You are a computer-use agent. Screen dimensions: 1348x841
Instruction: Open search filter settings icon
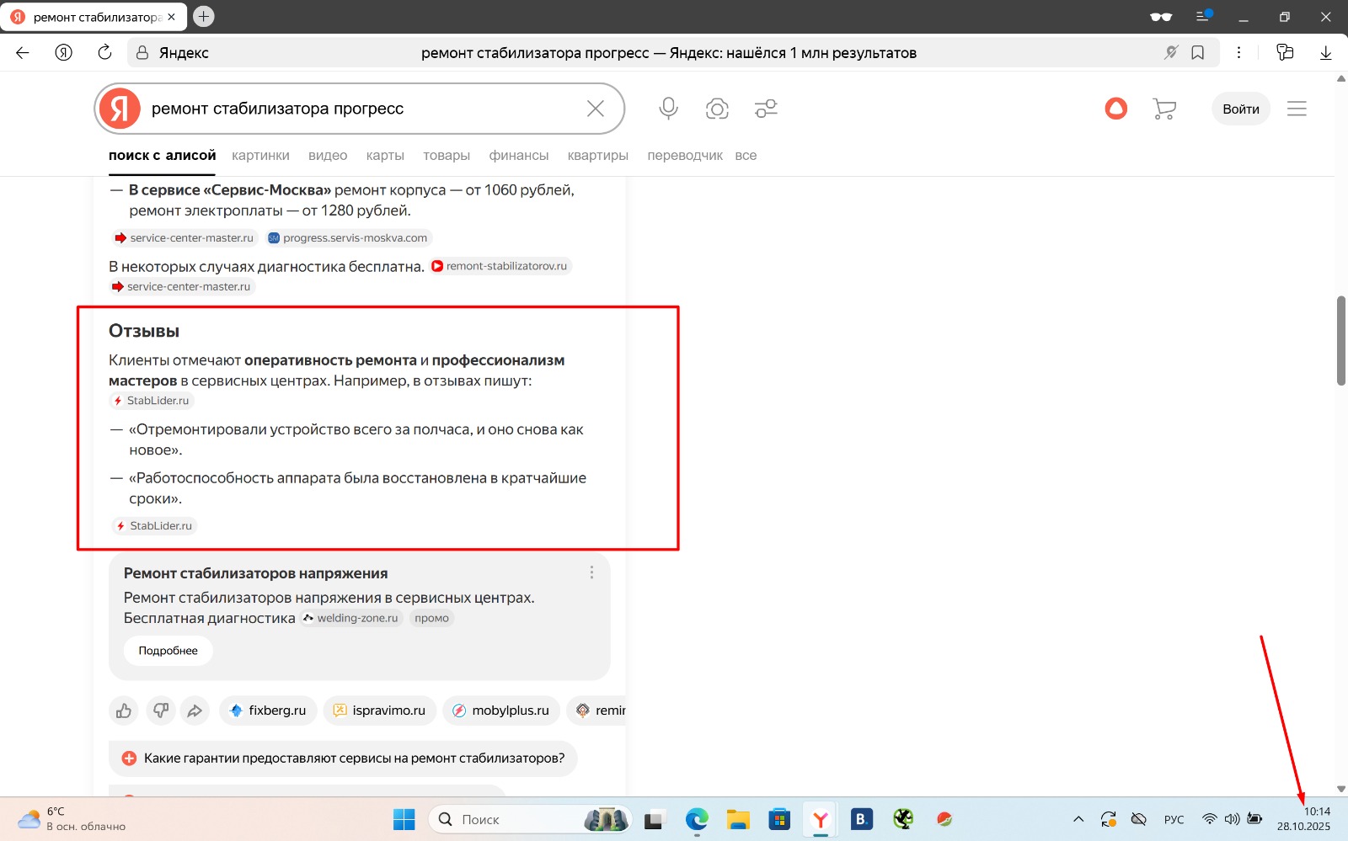click(766, 109)
